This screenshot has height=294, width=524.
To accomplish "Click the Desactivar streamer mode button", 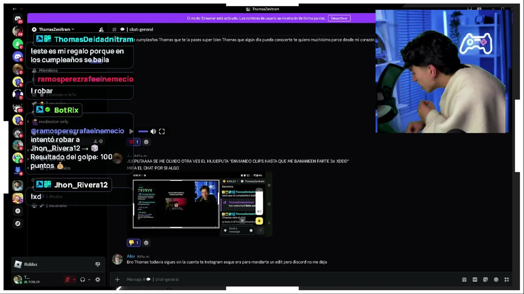I will coord(339,18).
